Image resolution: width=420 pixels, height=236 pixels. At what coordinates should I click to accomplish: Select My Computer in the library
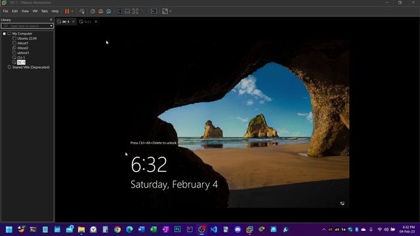click(22, 33)
